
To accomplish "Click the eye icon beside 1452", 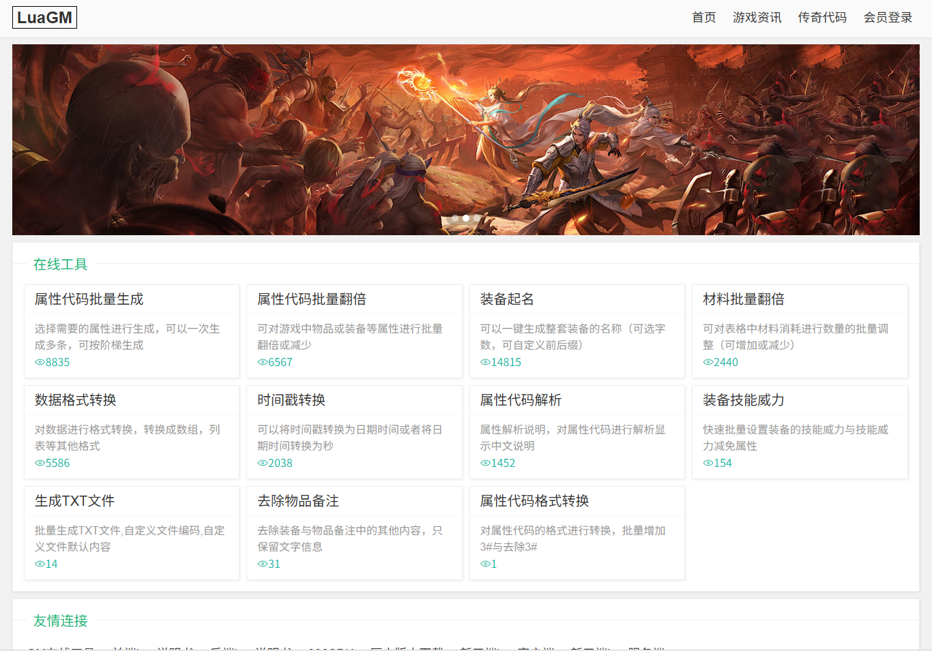I will pos(485,463).
